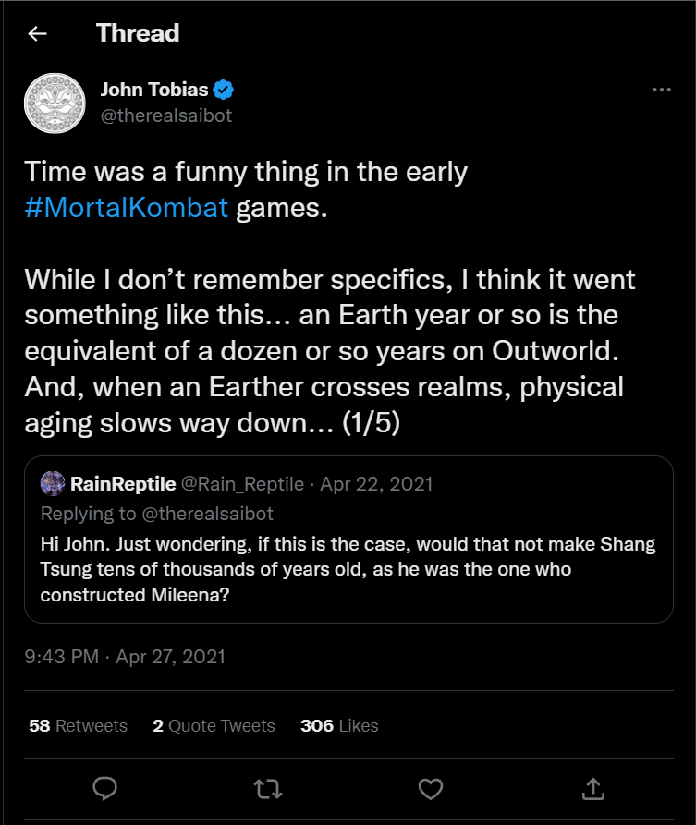Click the @therealsaibot handle below name
This screenshot has height=825, width=696.
click(165, 115)
